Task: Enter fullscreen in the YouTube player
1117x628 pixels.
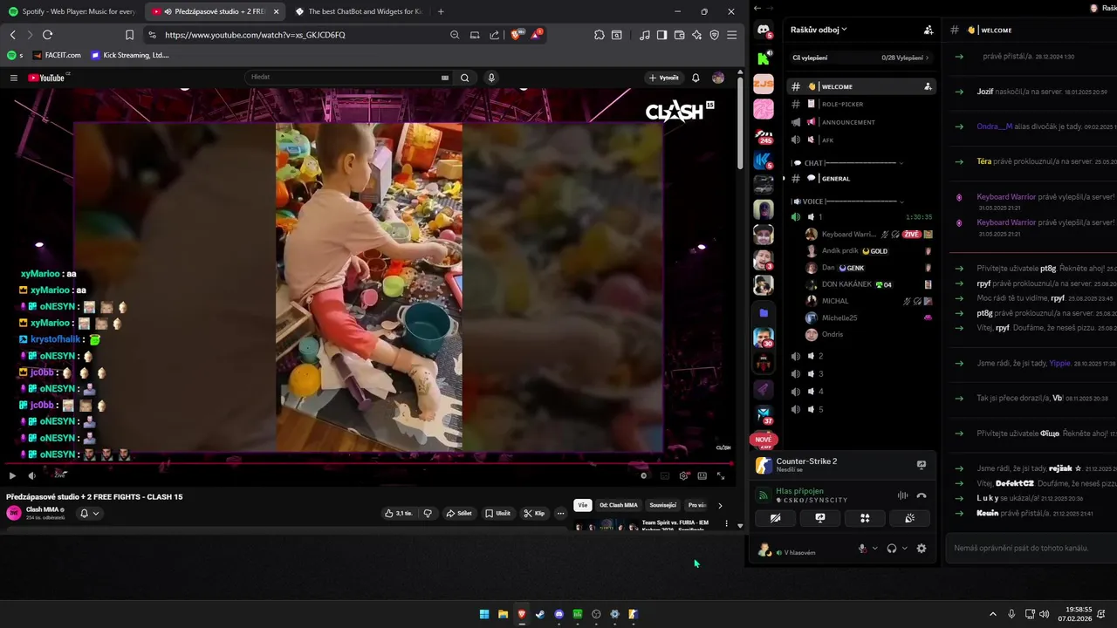Action: (x=721, y=475)
